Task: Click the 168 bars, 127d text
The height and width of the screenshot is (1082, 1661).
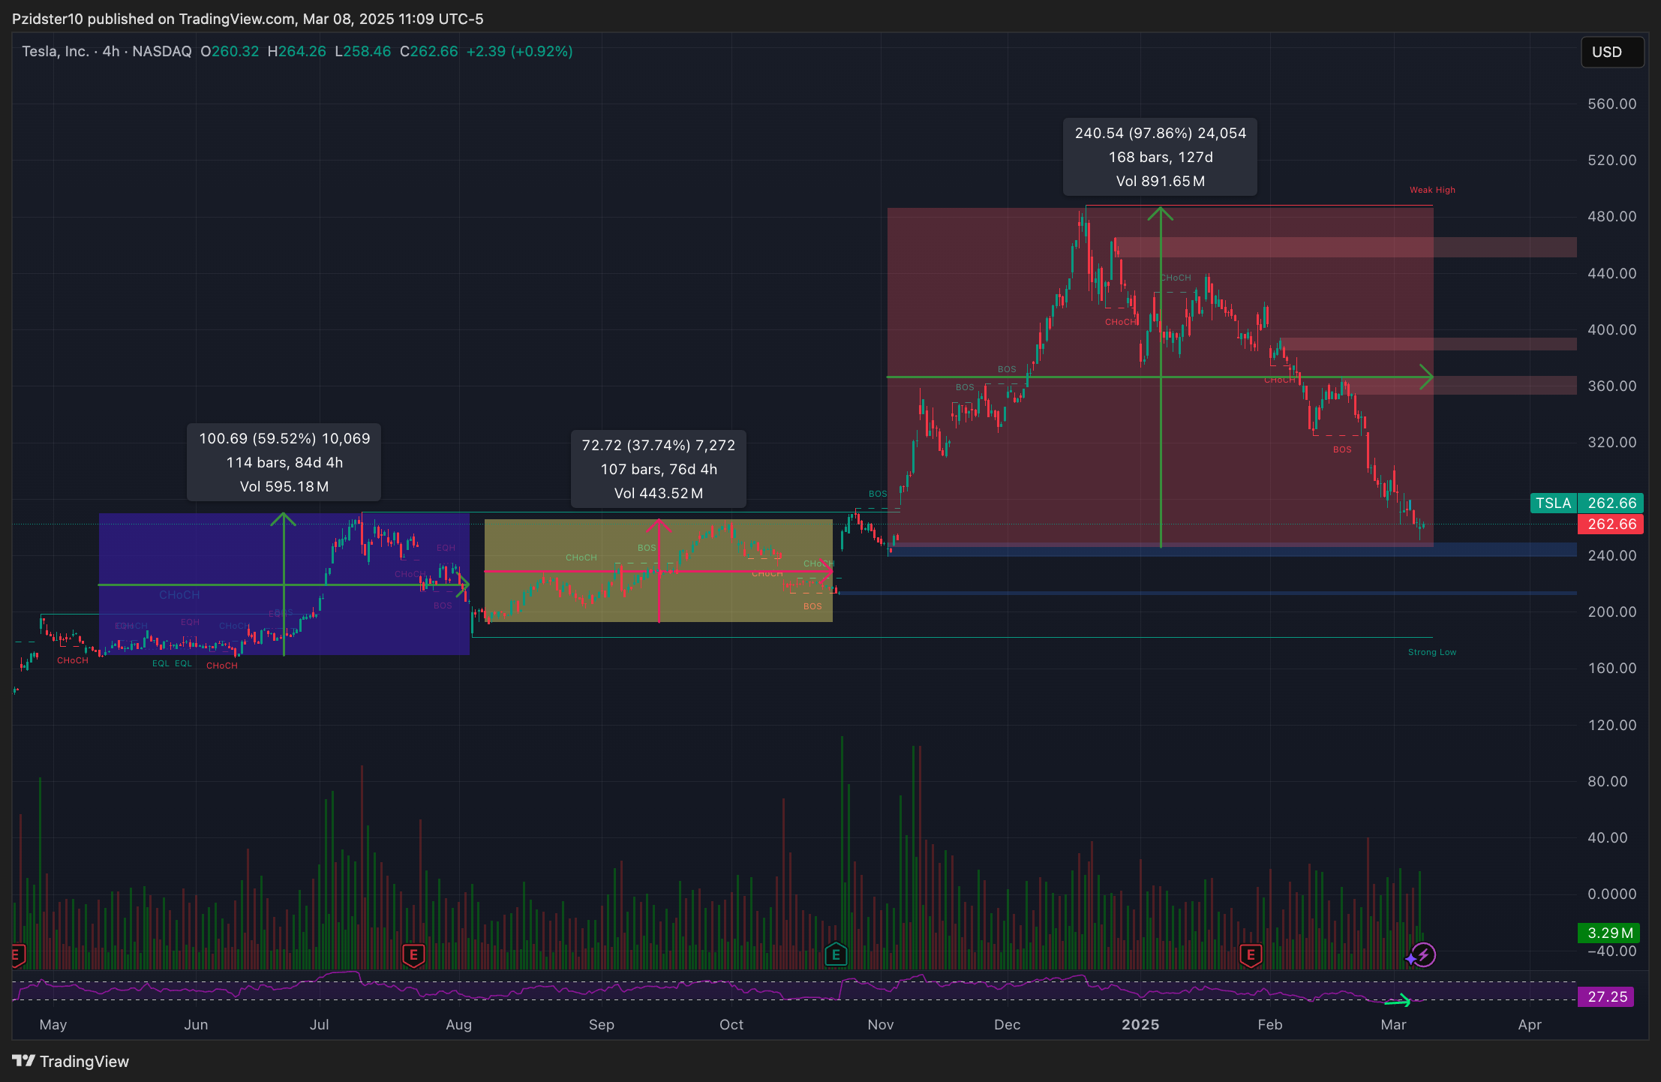Action: (1161, 157)
